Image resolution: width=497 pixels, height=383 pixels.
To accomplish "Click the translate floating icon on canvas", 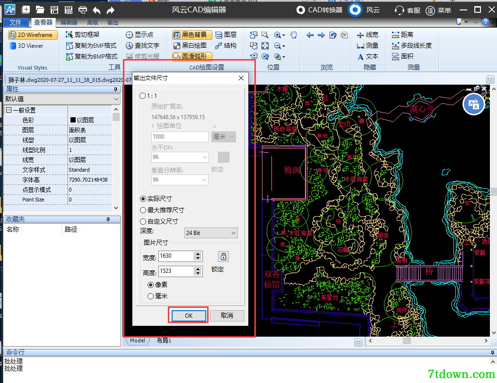I will (473, 104).
